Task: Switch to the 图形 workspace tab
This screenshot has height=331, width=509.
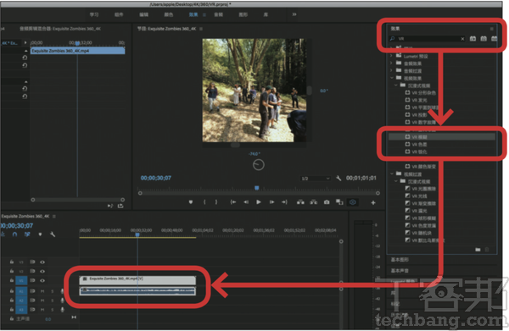Action: (x=243, y=14)
